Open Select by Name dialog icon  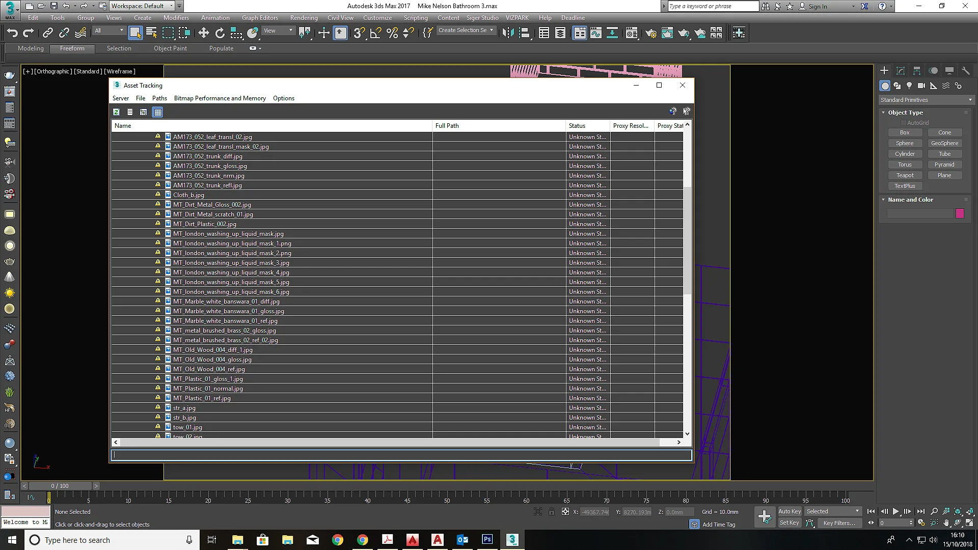click(151, 33)
